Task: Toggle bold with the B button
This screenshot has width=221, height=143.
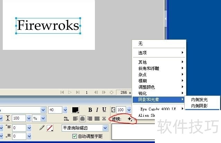Action: click(90, 110)
